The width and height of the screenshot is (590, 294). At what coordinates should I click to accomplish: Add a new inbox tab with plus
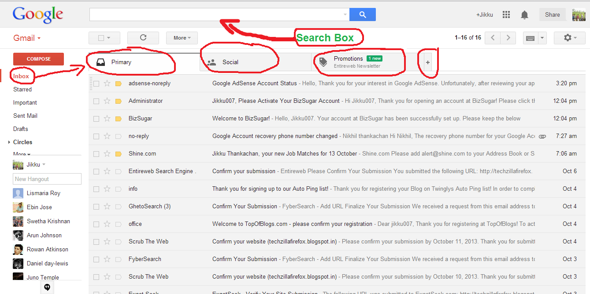point(427,62)
